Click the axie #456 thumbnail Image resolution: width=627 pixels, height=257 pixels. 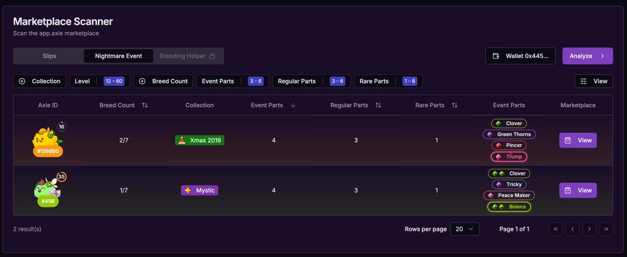[x=47, y=187]
